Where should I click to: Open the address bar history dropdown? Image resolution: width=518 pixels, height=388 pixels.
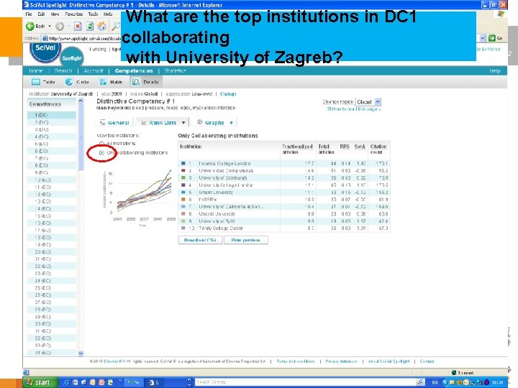click(x=482, y=38)
